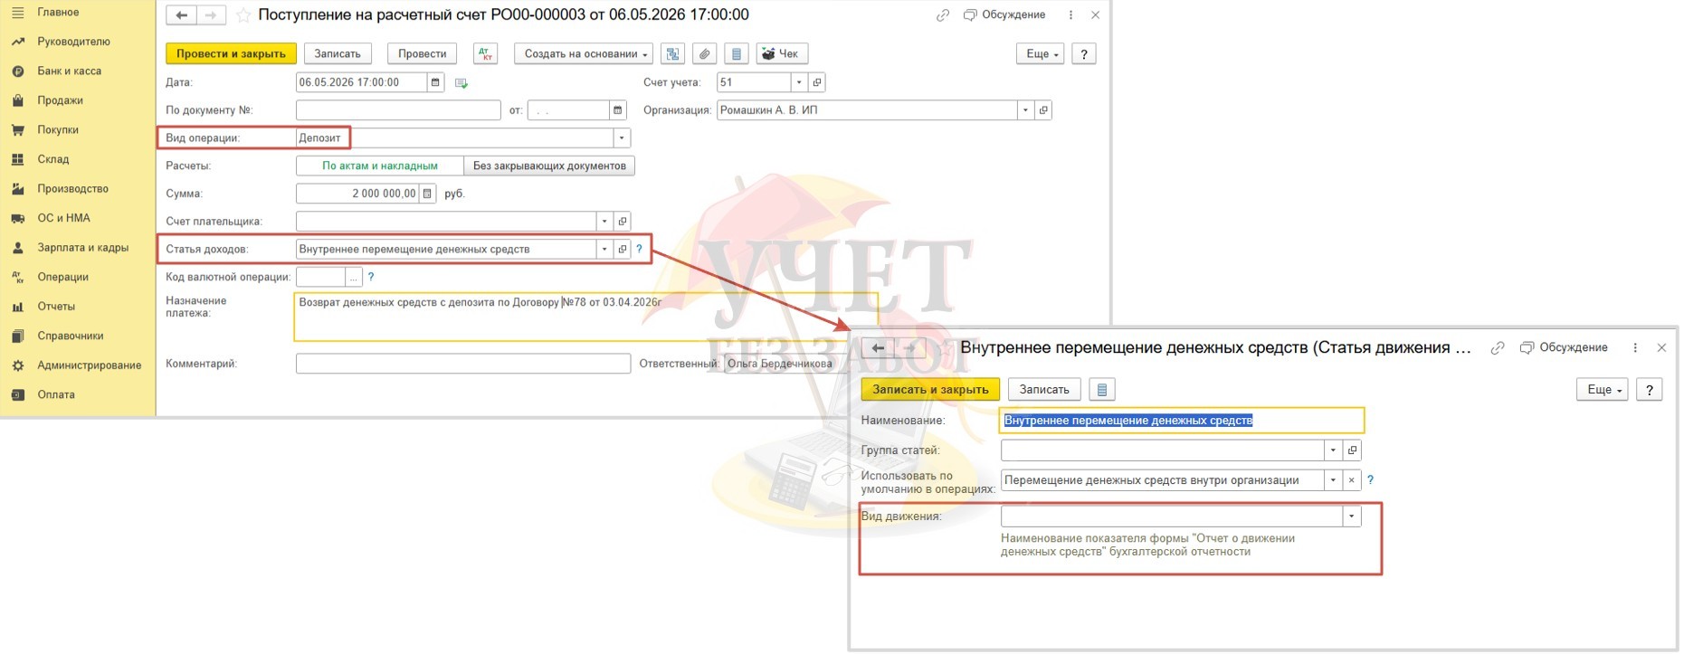Clear the Использовать по умолчанию в операциях value

coord(1351,480)
